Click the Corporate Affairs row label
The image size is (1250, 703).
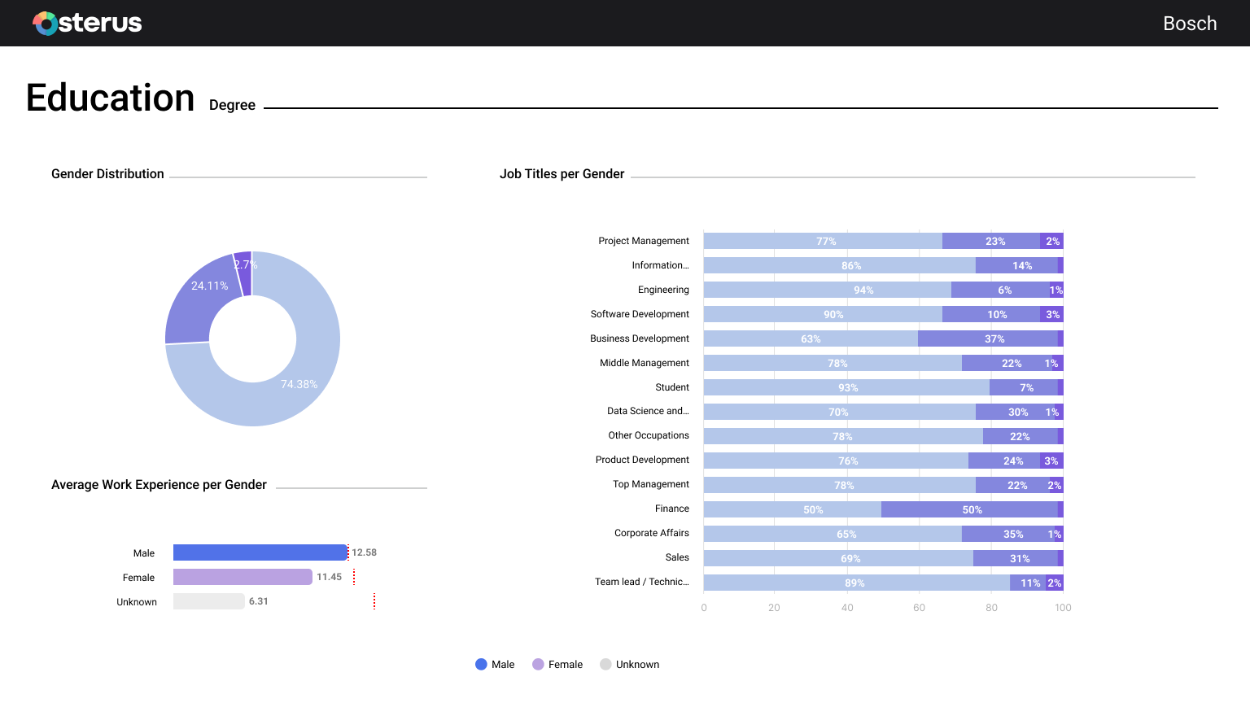(652, 533)
